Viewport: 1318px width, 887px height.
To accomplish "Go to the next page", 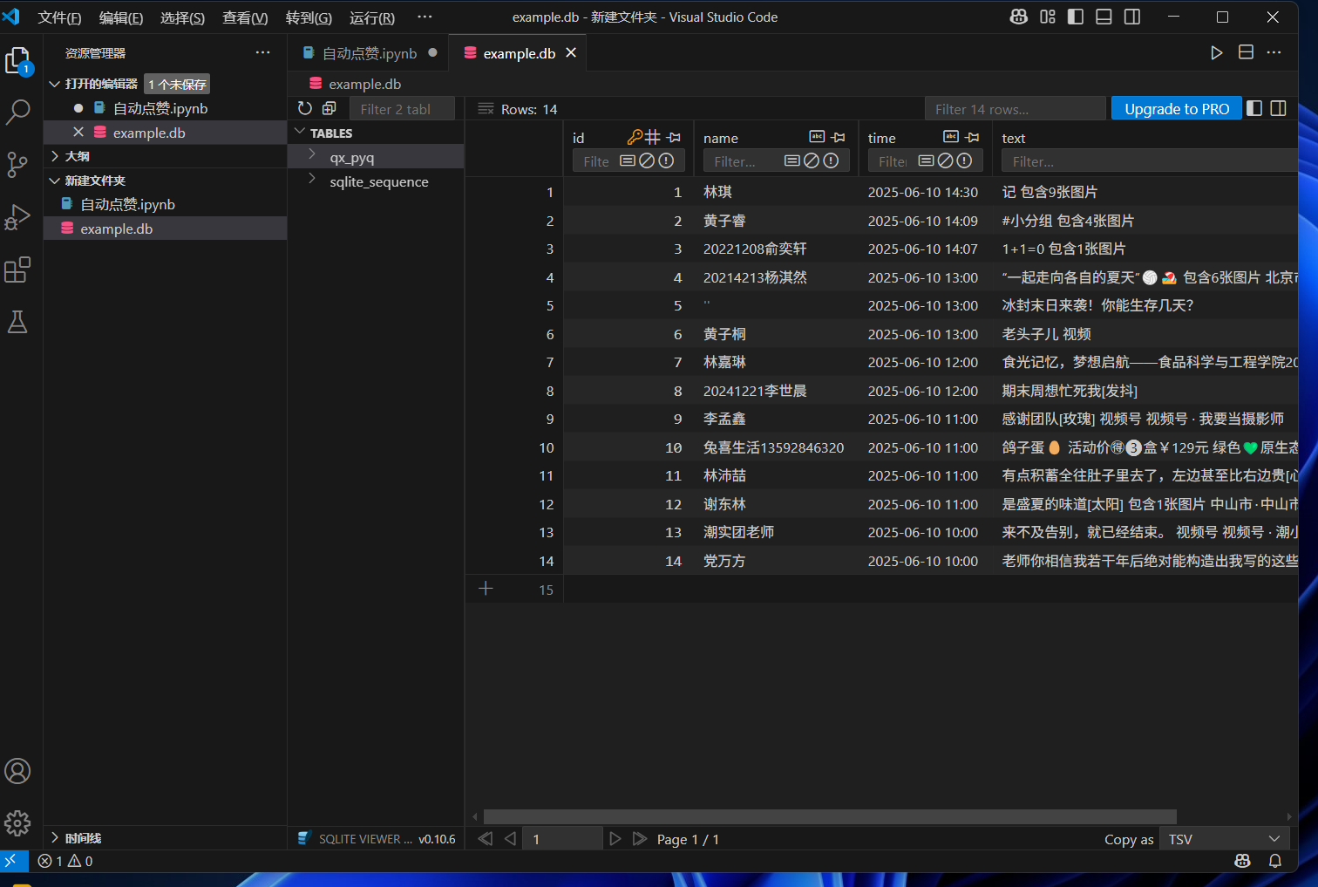I will 615,839.
